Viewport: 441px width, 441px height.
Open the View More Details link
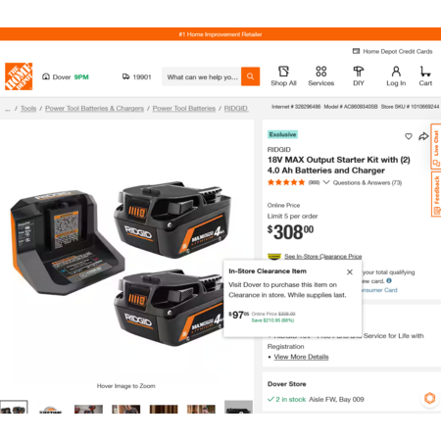(301, 357)
